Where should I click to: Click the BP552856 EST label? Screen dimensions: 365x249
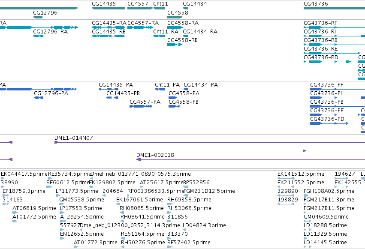pos(196,183)
